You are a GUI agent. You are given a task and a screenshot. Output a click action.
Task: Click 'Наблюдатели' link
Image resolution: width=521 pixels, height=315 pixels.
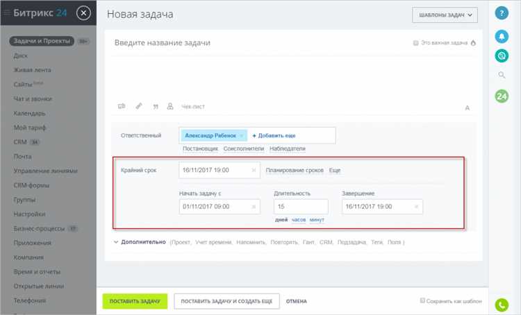(x=288, y=148)
